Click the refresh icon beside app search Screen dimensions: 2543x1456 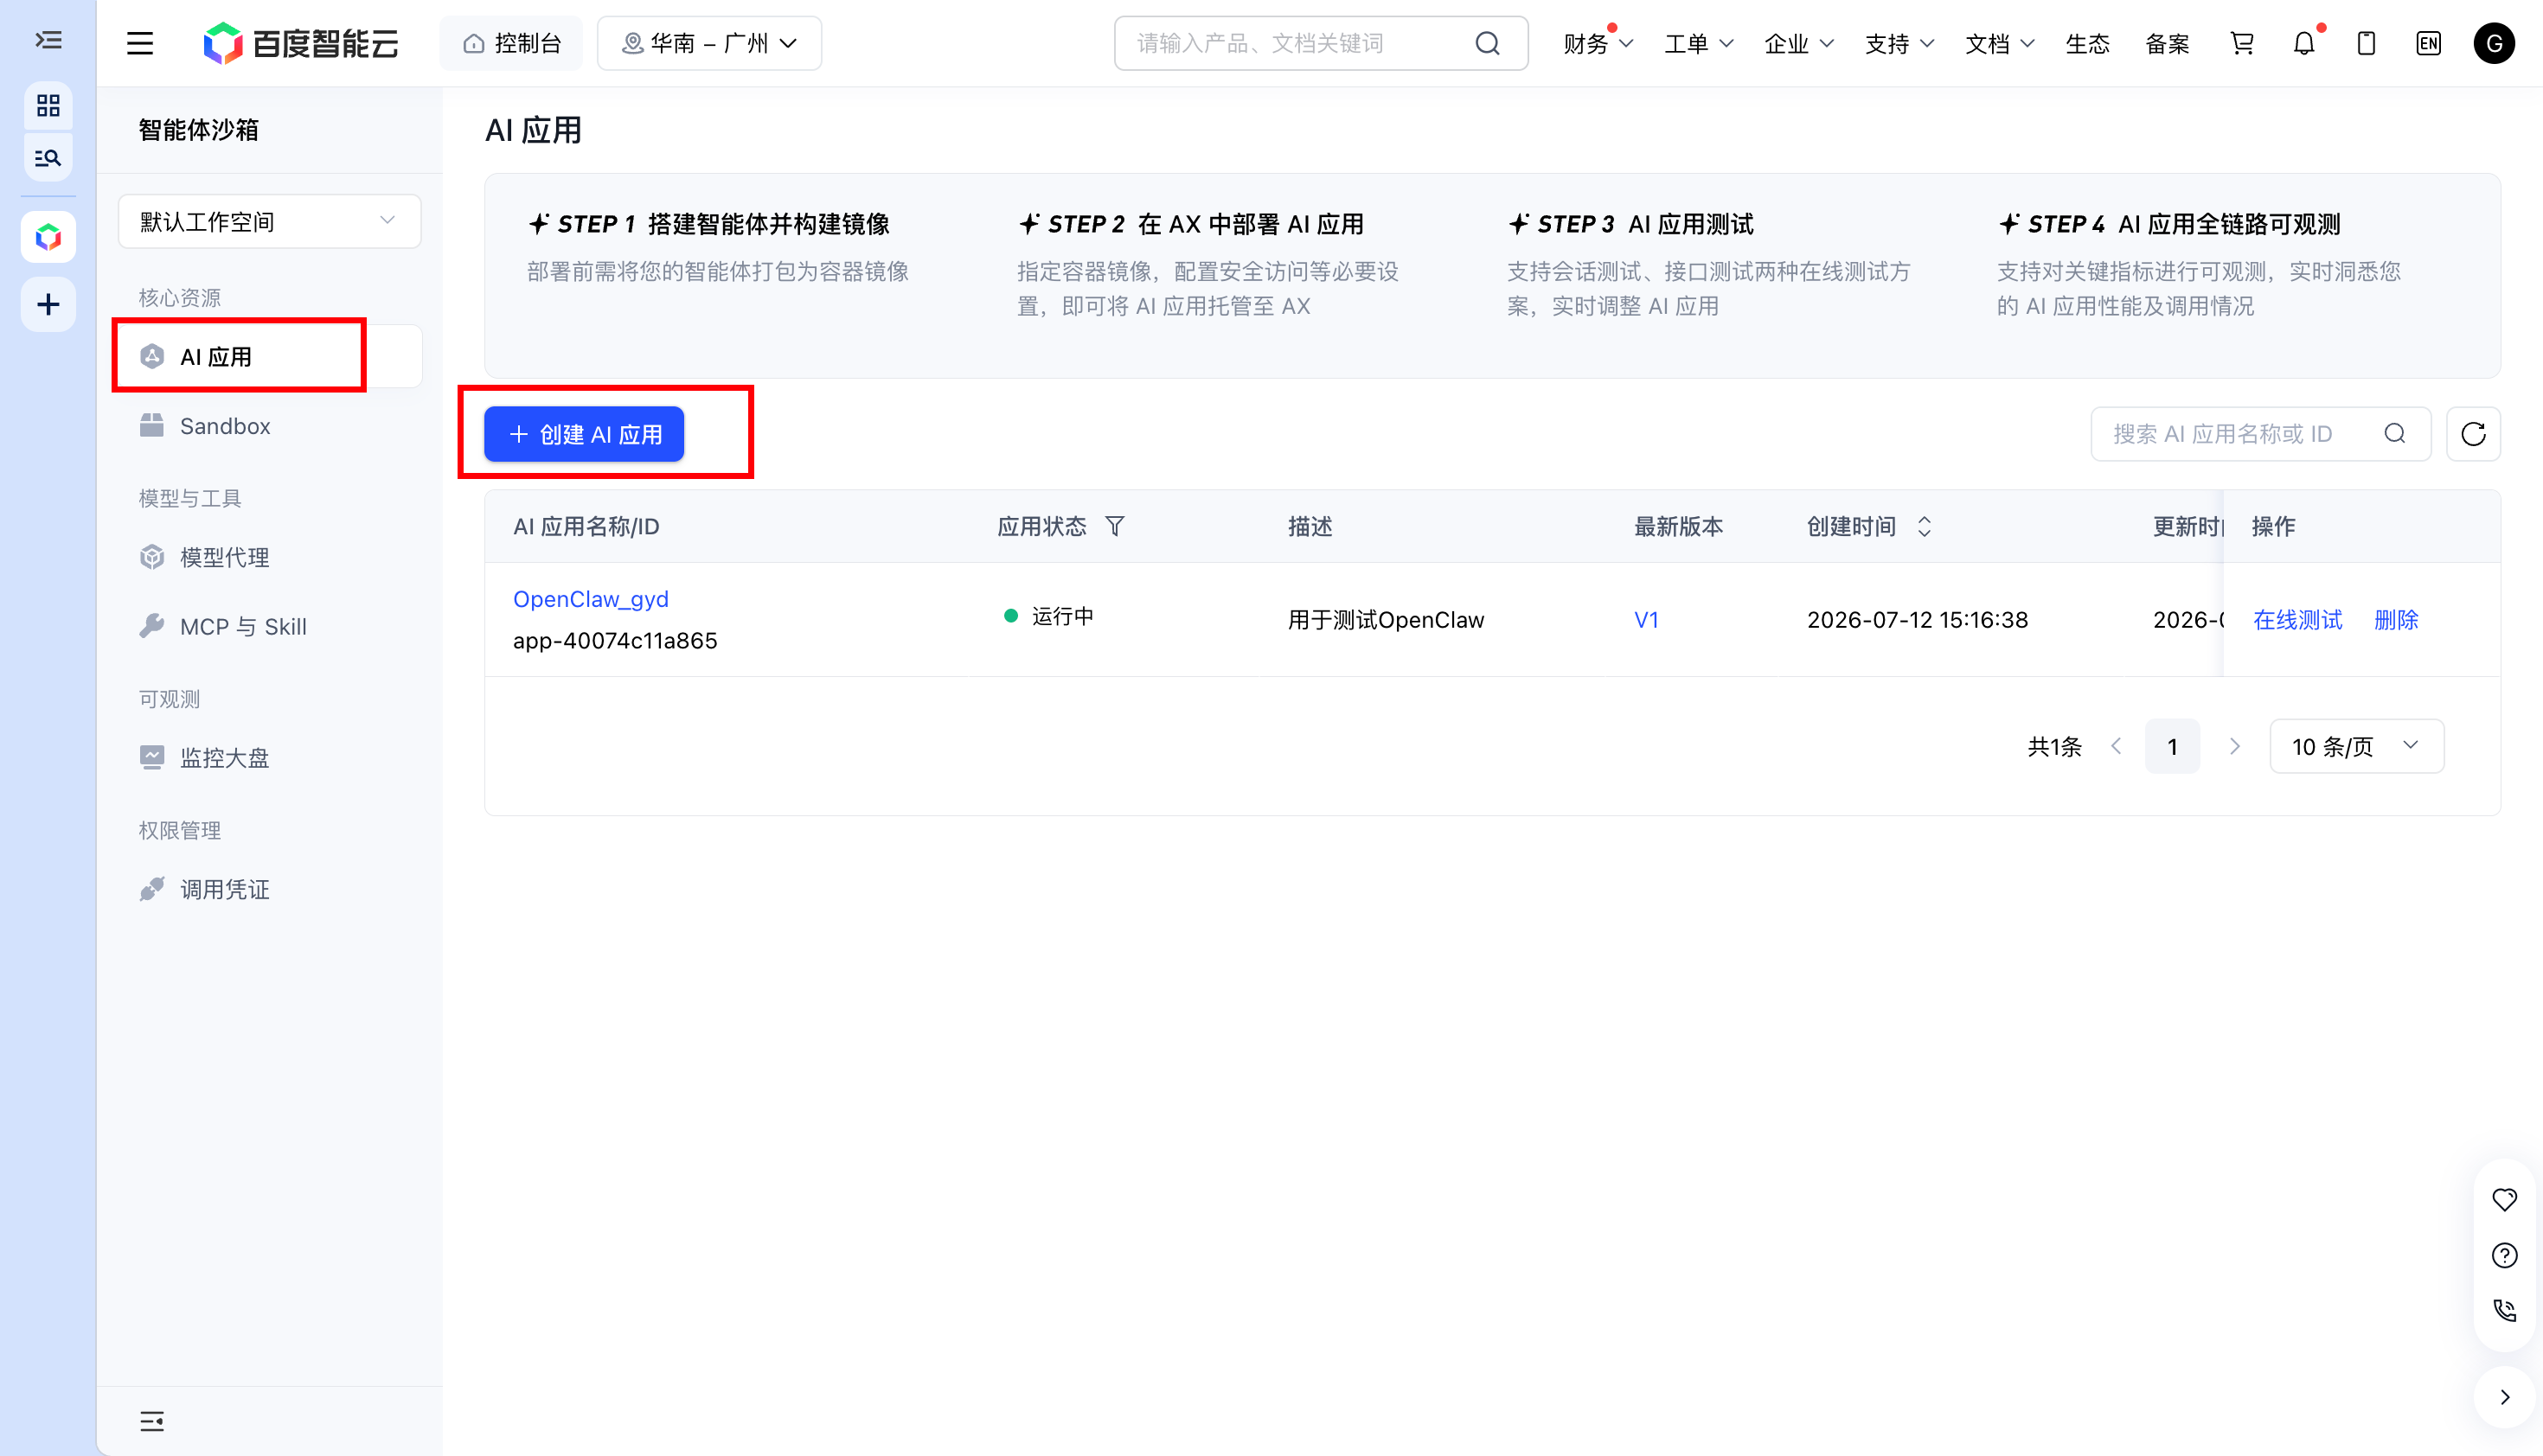[x=2473, y=434]
